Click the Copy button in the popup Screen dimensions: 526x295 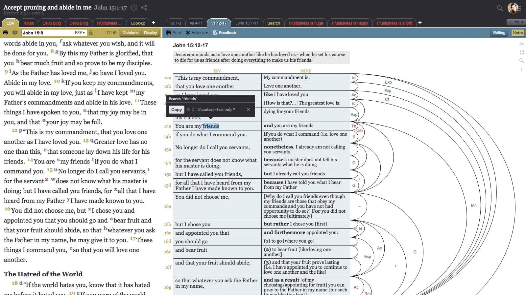click(x=177, y=109)
